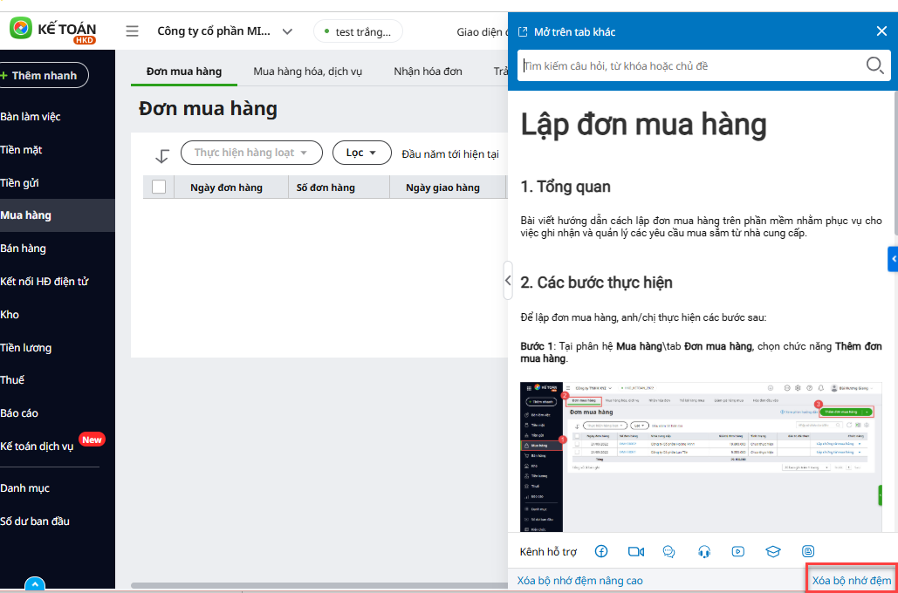Open the chat support icon
The image size is (898, 593).
669,551
